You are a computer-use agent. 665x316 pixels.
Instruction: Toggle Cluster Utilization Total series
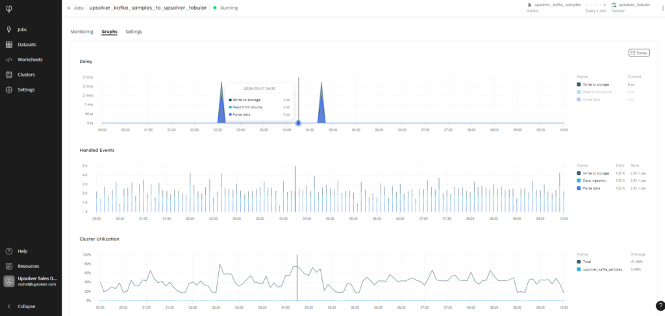pos(579,261)
